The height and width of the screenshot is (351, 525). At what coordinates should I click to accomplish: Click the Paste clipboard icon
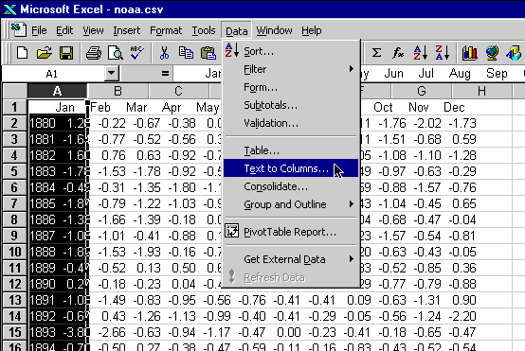click(208, 53)
